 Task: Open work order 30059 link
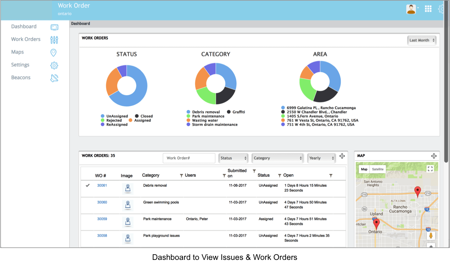(102, 219)
